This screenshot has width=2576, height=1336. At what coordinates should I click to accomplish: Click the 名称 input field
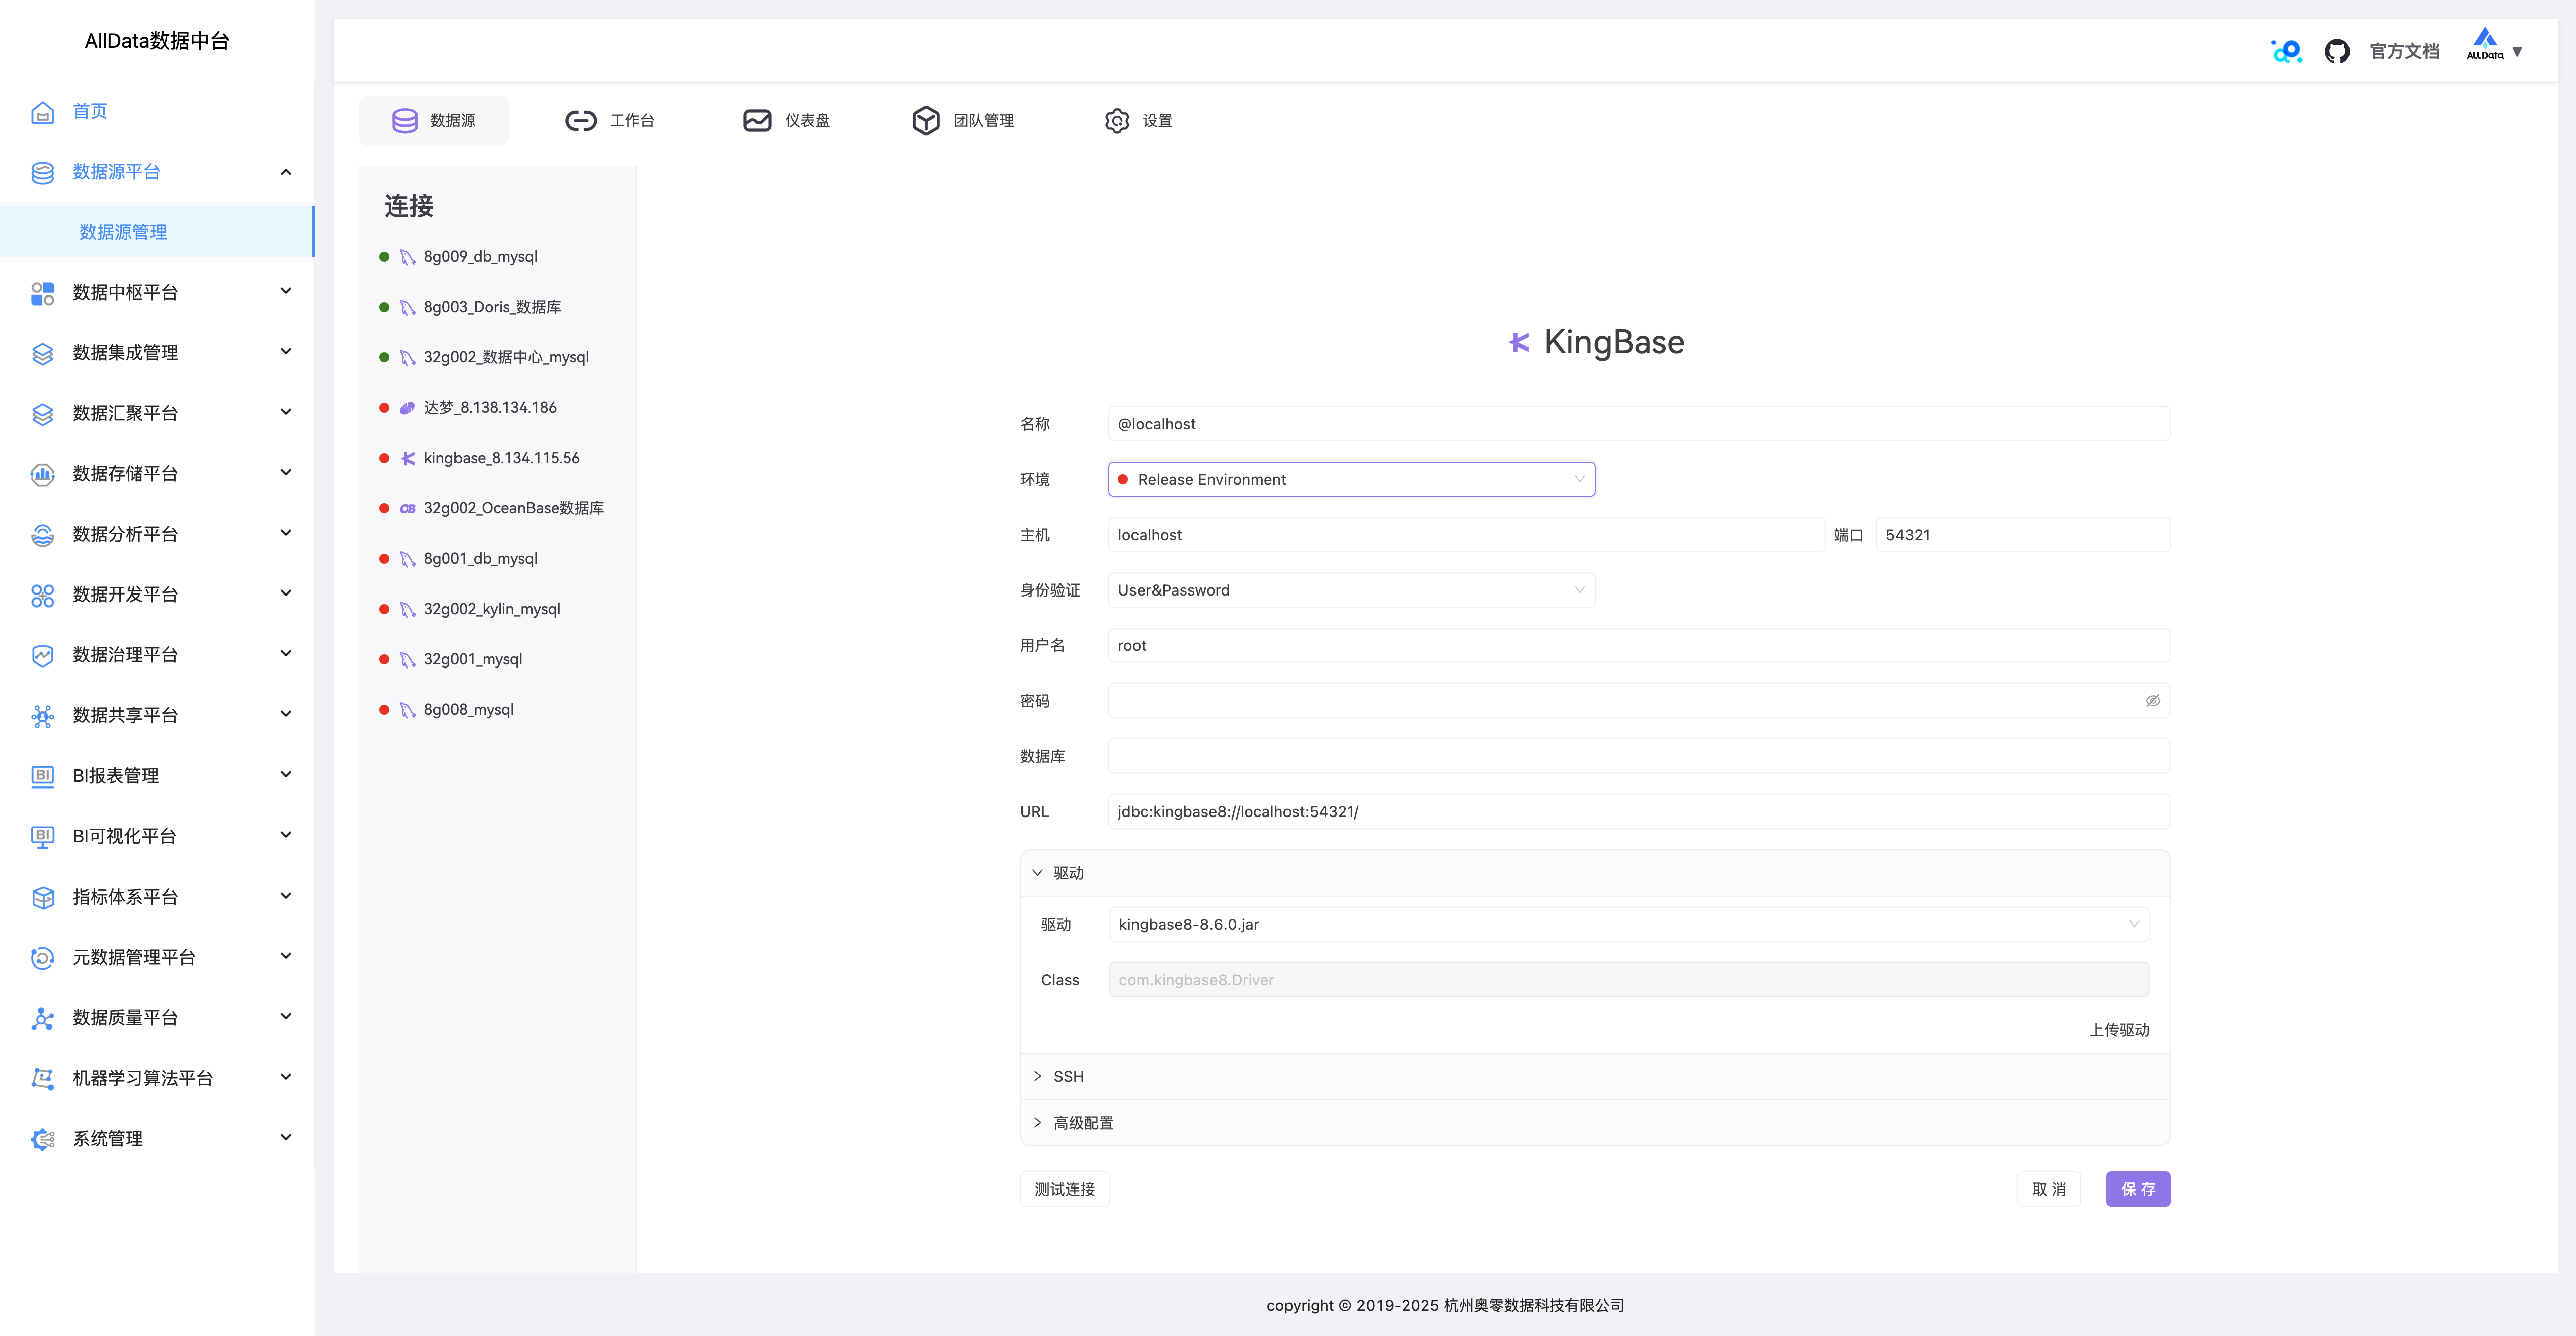(1639, 424)
